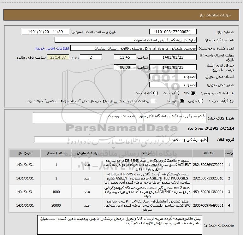Click the DB-35MS Capillary column item name
This screenshot has width=243, height=235.
pos(147,165)
